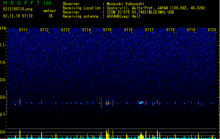220x139 pixels.
Task: Click the 0.9 kHz frequency tick label
Action: click(3, 80)
